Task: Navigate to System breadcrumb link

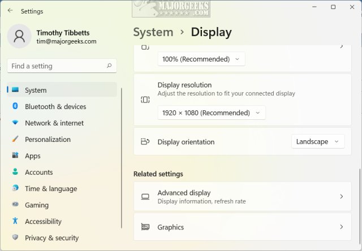Action: click(x=153, y=32)
